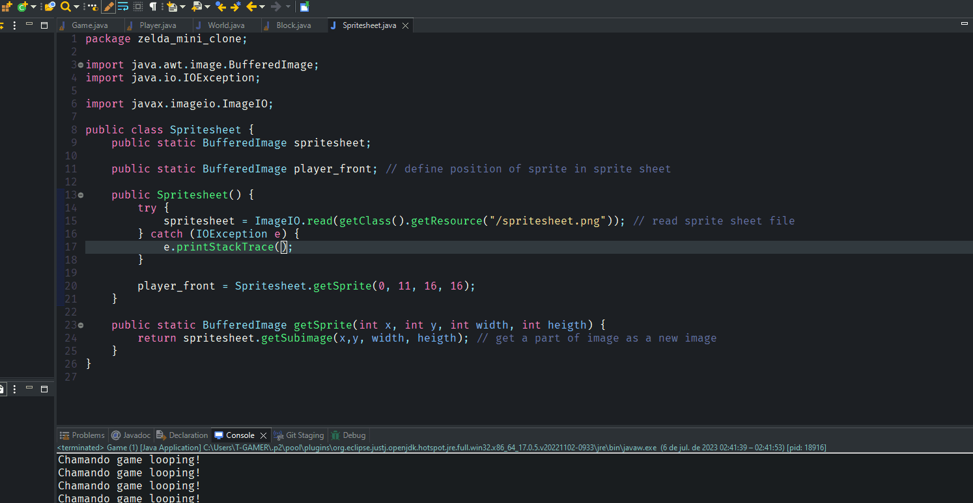Click the Back navigation arrow
973x503 pixels.
coord(251,7)
